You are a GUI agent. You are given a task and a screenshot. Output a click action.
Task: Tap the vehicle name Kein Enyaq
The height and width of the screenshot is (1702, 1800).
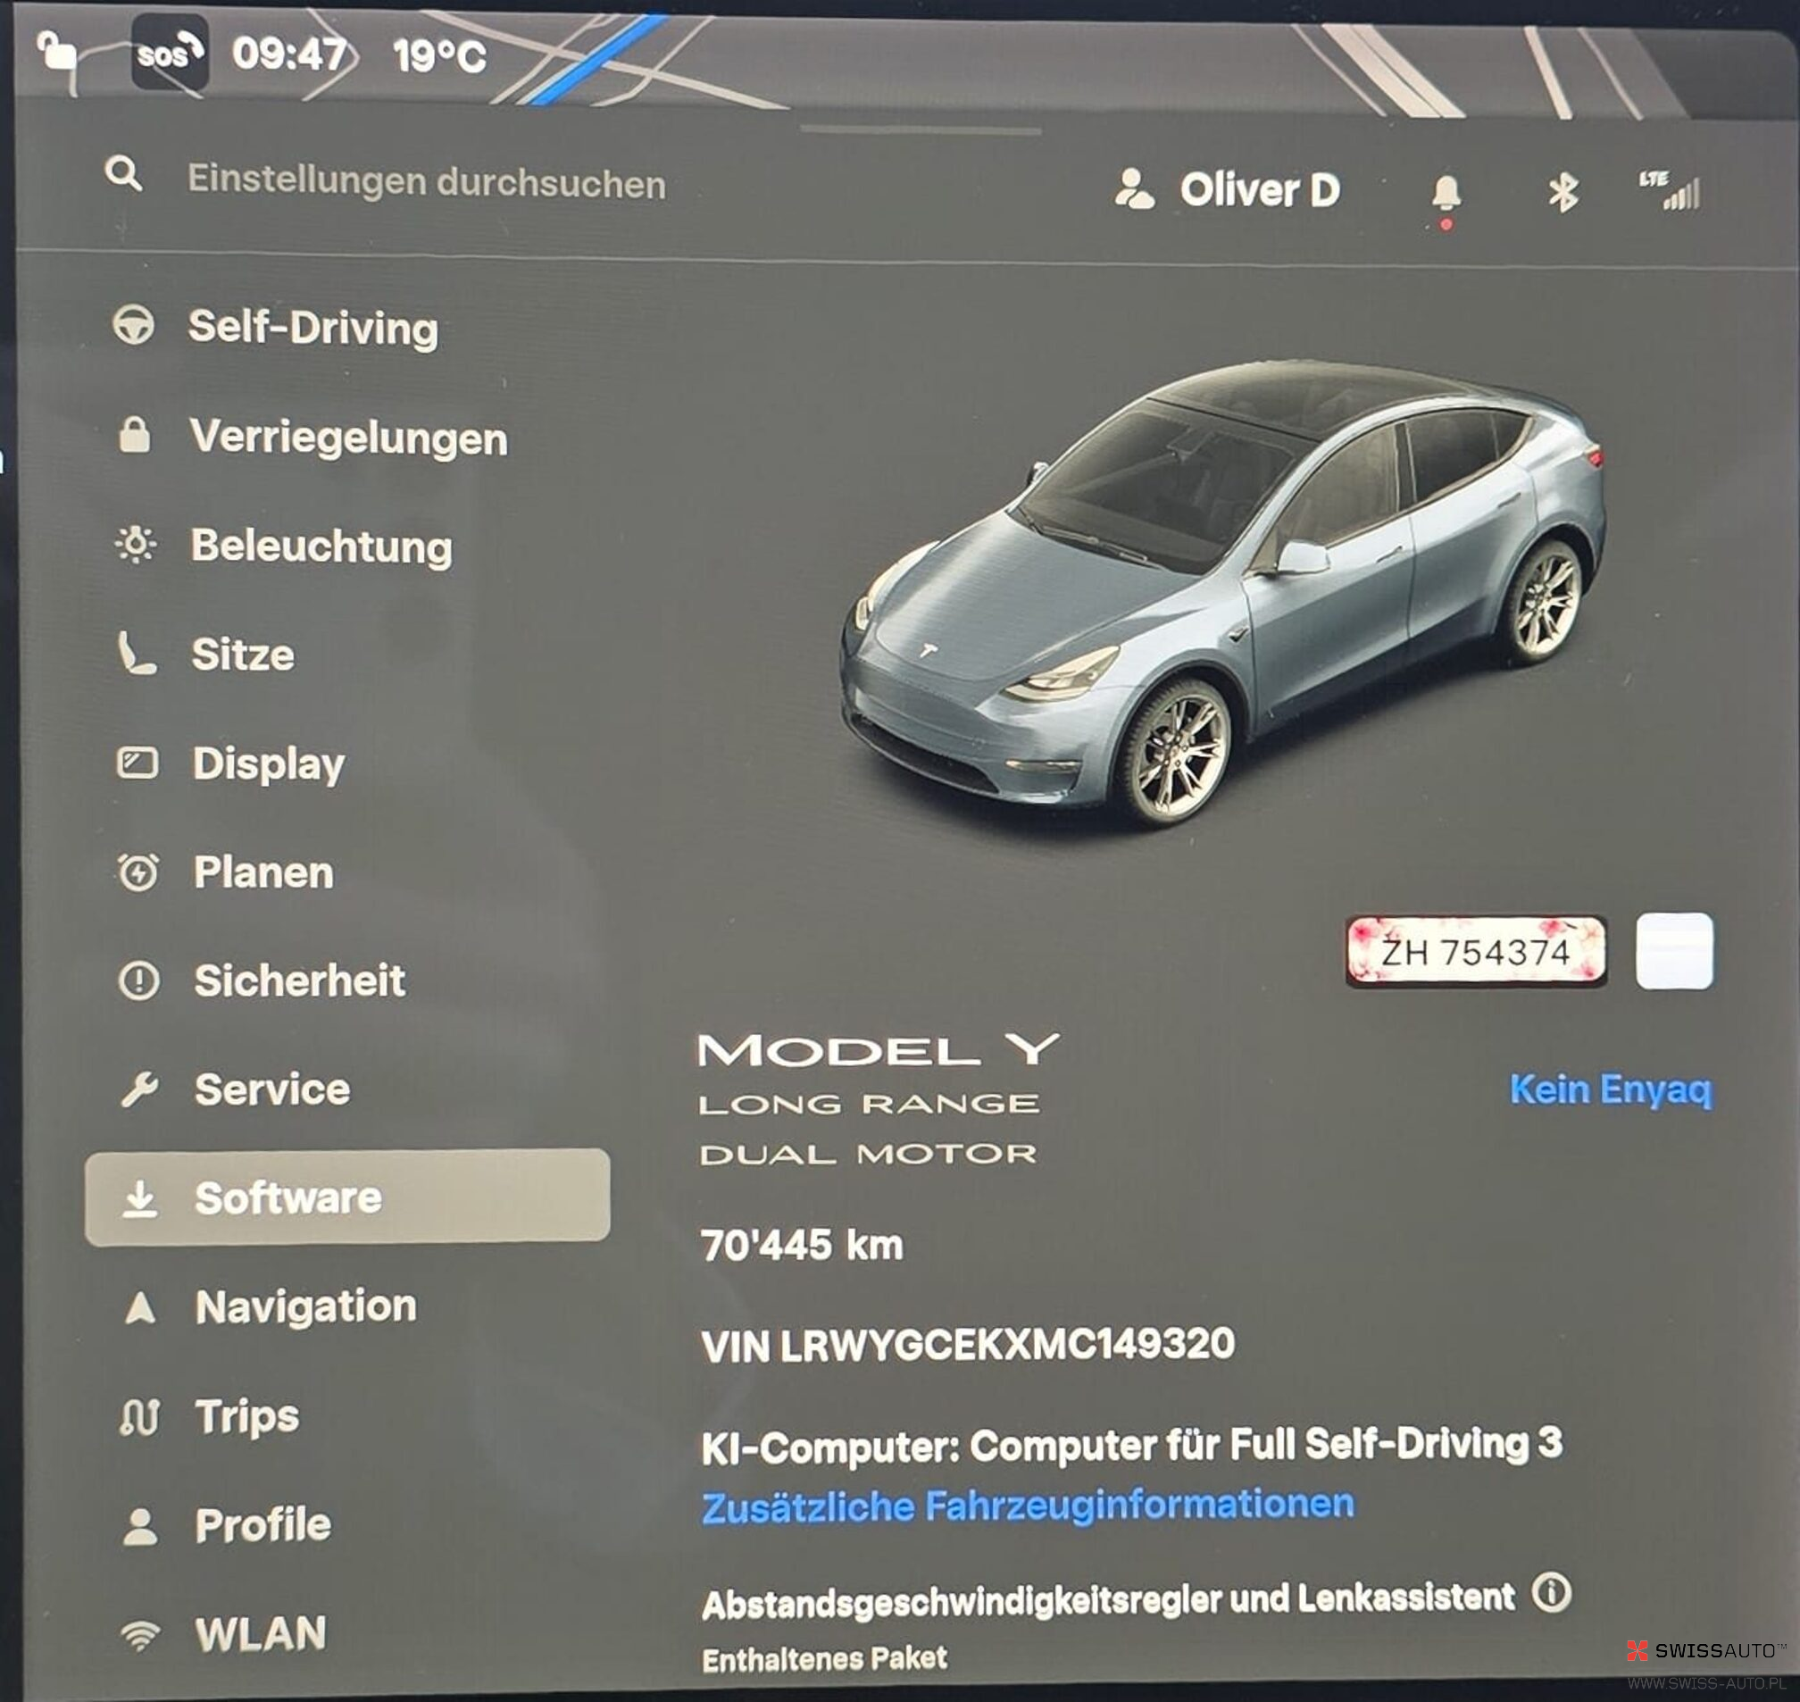(x=1611, y=1089)
